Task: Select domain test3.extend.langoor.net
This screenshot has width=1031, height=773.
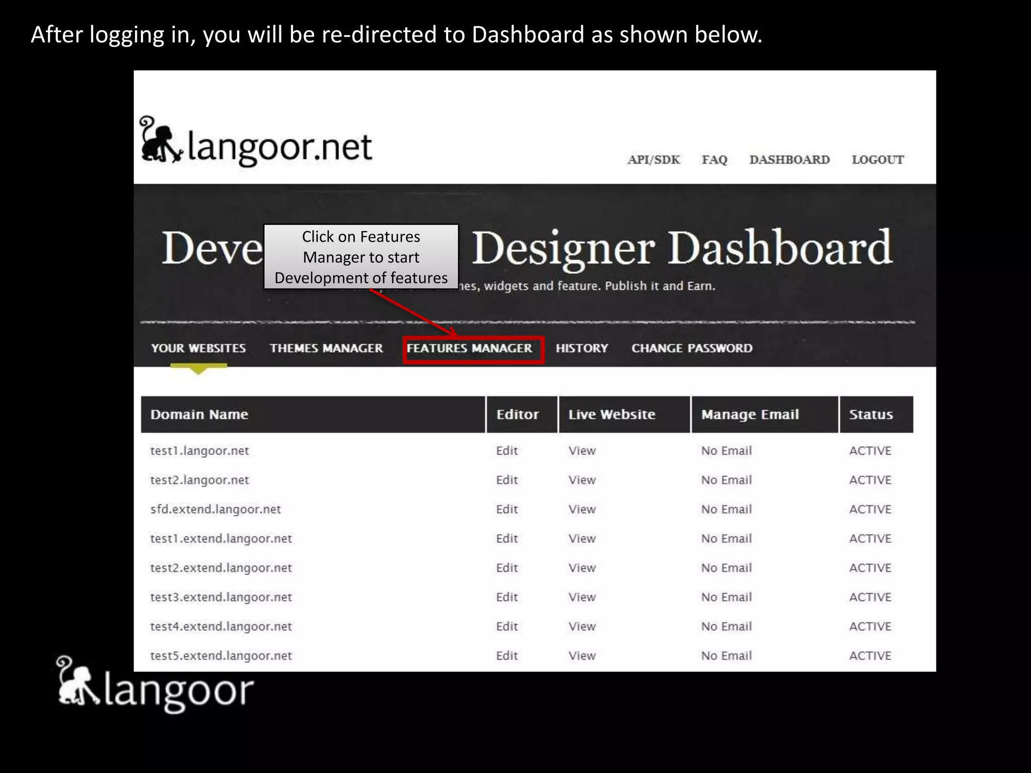Action: click(221, 597)
